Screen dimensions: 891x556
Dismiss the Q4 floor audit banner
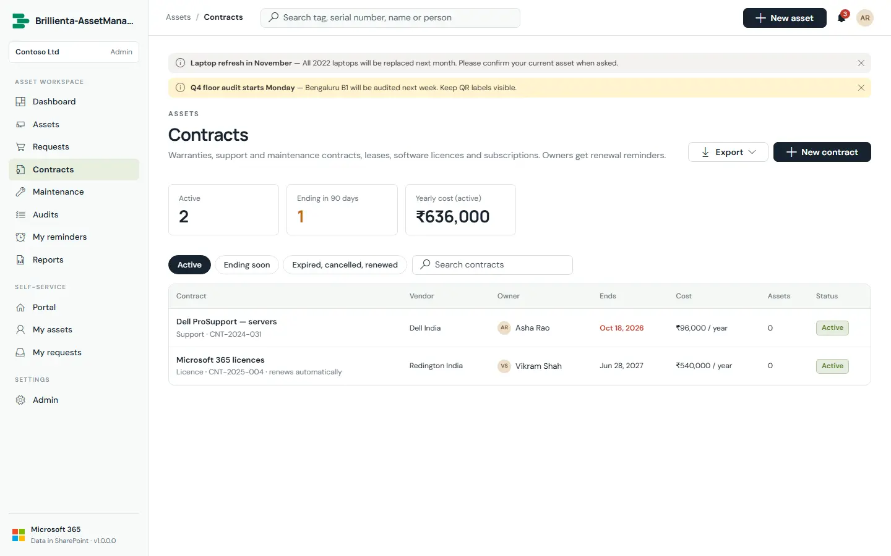[x=861, y=88]
